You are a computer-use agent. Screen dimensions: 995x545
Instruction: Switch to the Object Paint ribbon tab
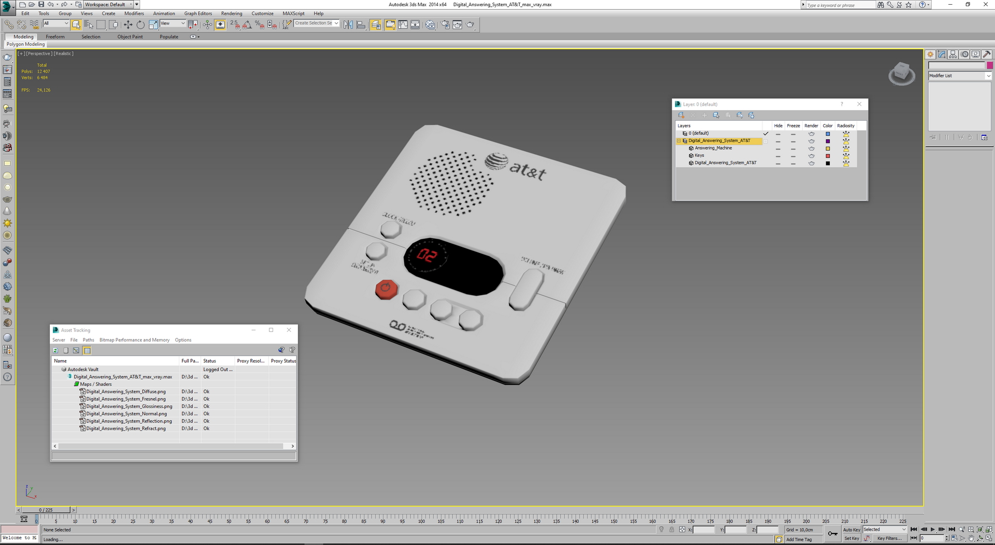[x=130, y=37]
